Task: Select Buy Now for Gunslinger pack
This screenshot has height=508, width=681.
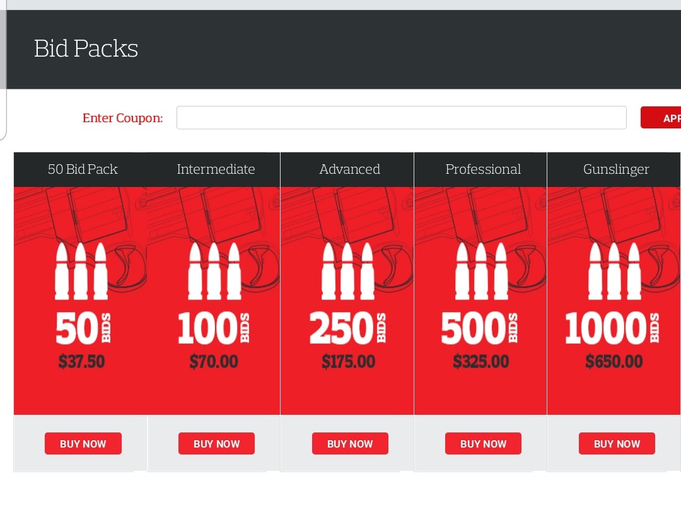Action: click(x=617, y=444)
